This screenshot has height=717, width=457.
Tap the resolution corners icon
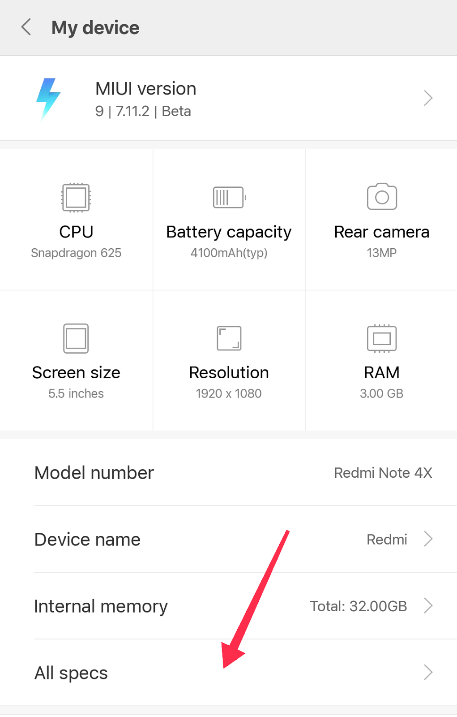pyautogui.click(x=229, y=338)
